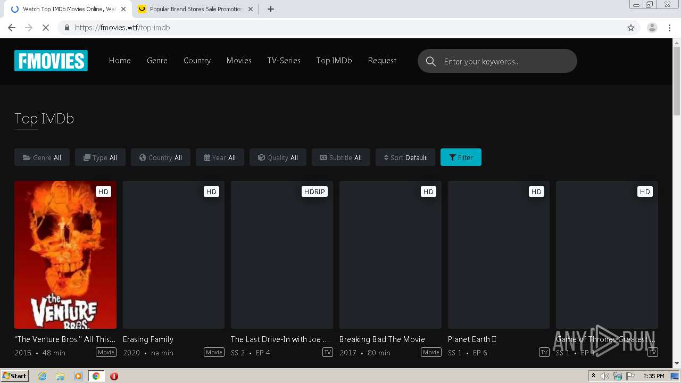Open TV-Series navigation item
The image size is (681, 383).
(284, 61)
